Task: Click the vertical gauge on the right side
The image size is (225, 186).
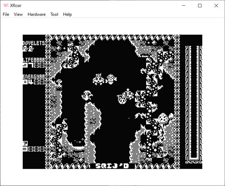Action: 194,103
